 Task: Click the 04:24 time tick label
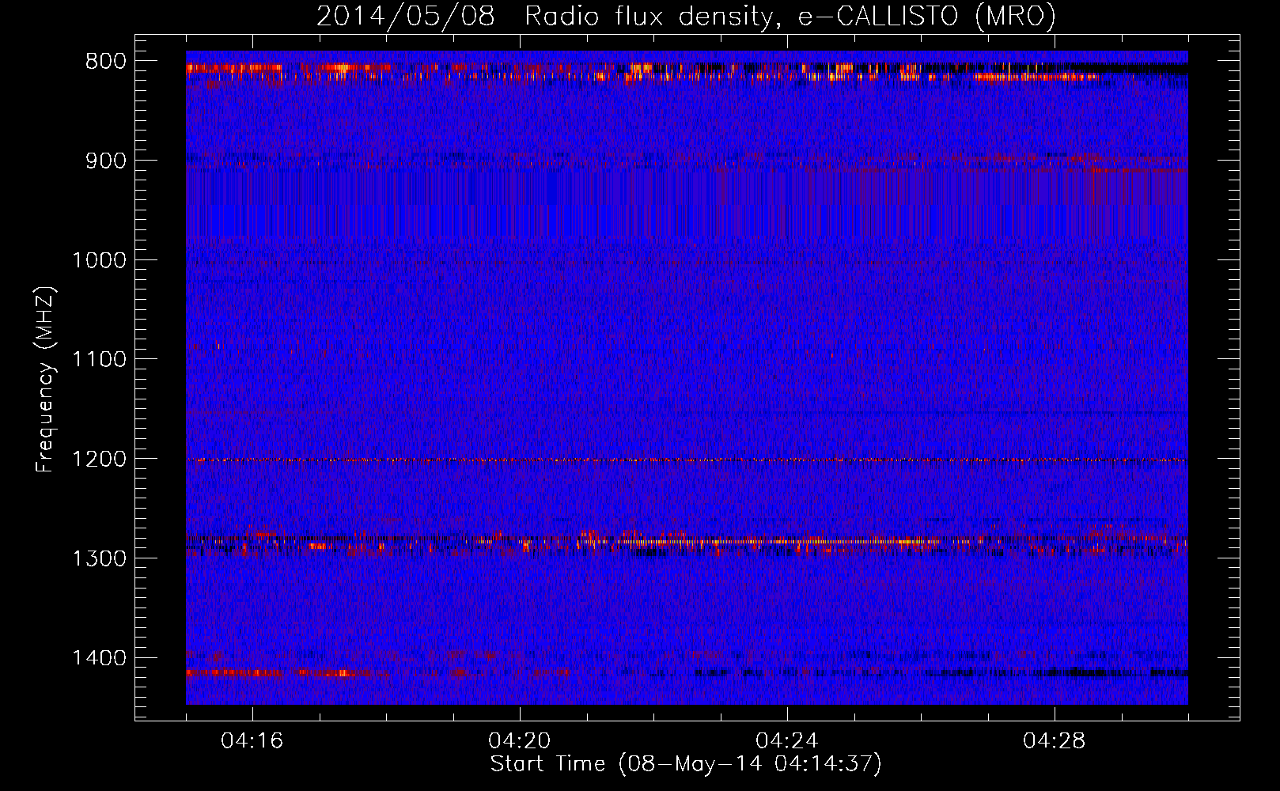pyautogui.click(x=787, y=741)
